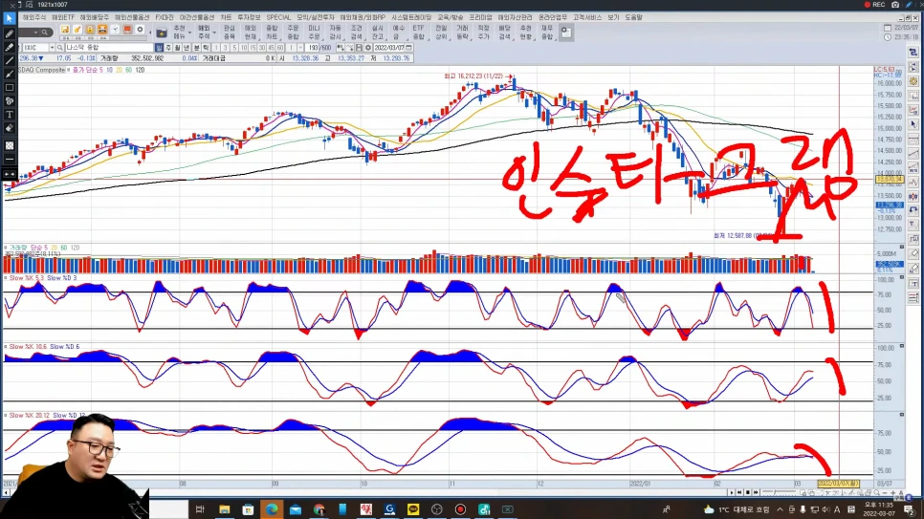Image resolution: width=924 pixels, height=519 pixels.
Task: Open the 해외ETF menu
Action: [x=62, y=17]
